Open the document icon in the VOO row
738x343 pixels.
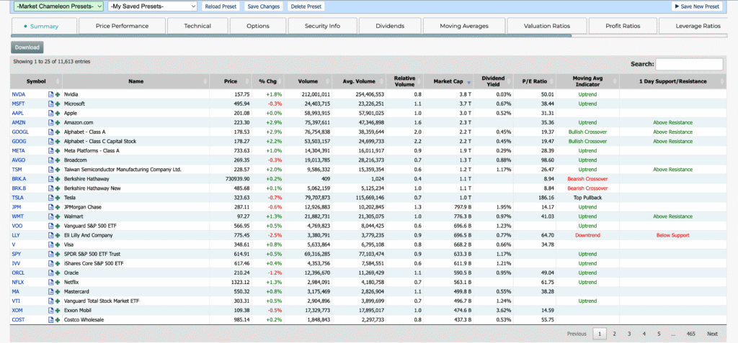51,226
